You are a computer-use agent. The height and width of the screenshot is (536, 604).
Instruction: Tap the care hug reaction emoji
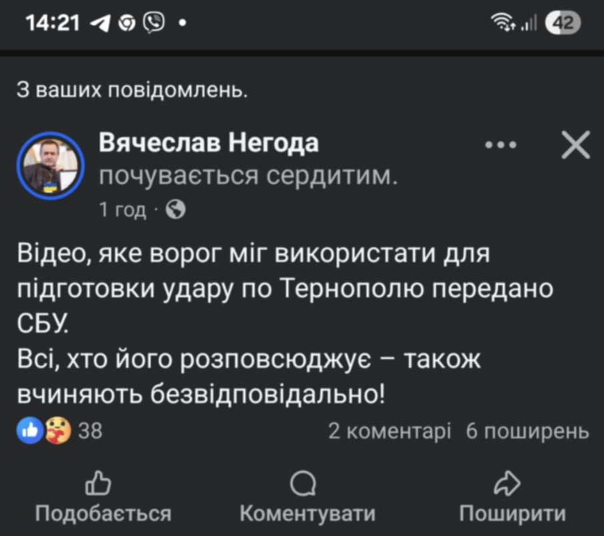(57, 431)
